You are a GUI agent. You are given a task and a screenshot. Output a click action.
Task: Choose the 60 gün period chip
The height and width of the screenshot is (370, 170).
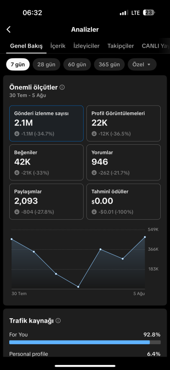tap(77, 64)
